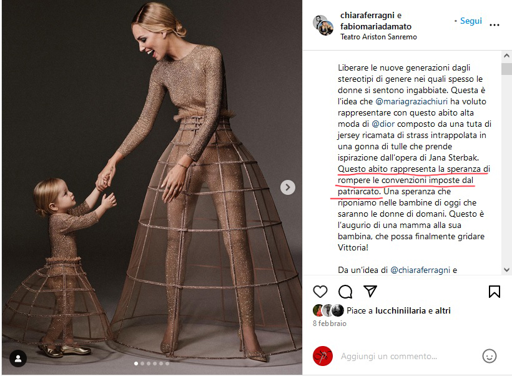Open Teatro Ariston Sanremo location page
The width and height of the screenshot is (512, 376).
(378, 37)
